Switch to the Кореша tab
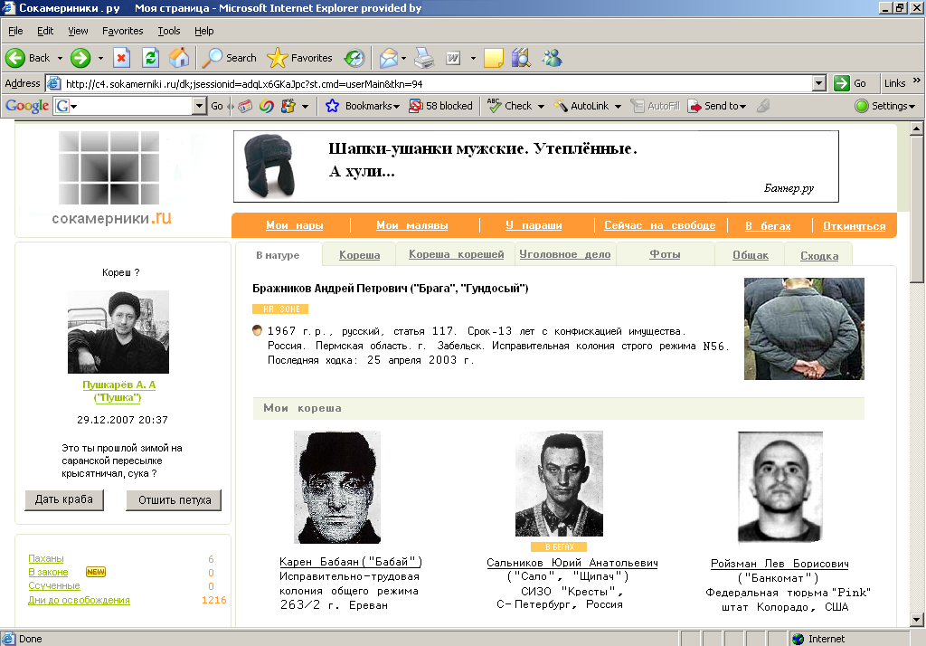This screenshot has width=926, height=646. 360,255
